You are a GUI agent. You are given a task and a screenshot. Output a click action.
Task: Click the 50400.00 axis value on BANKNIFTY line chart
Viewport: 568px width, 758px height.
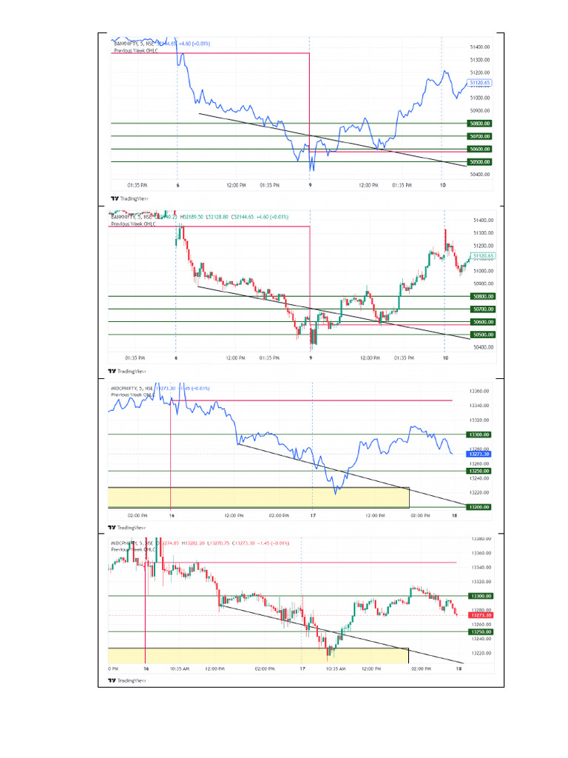[x=479, y=175]
